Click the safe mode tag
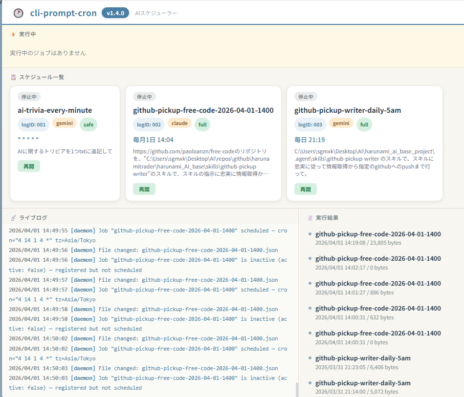The image size is (464, 397). pos(88,125)
